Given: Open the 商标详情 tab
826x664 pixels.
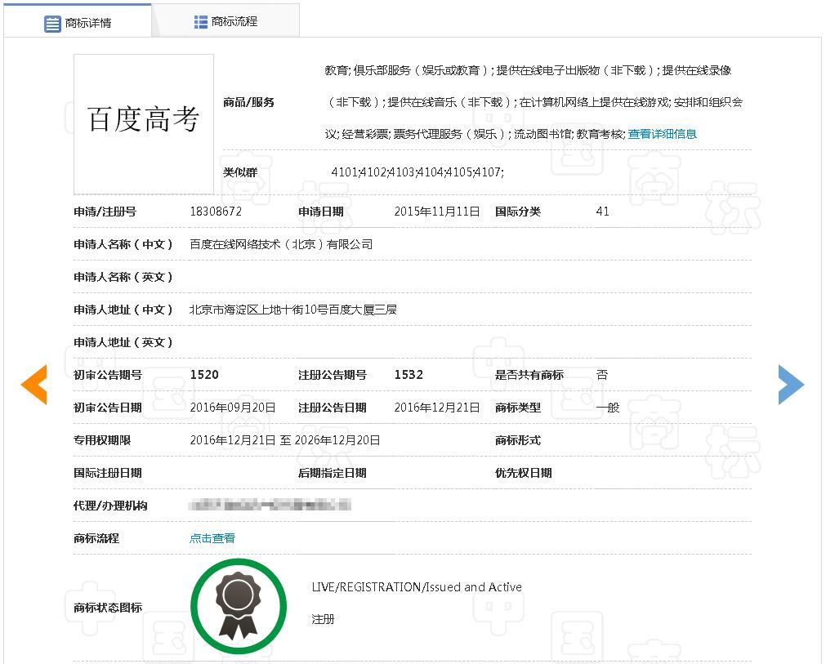Looking at the screenshot, I should (x=78, y=21).
